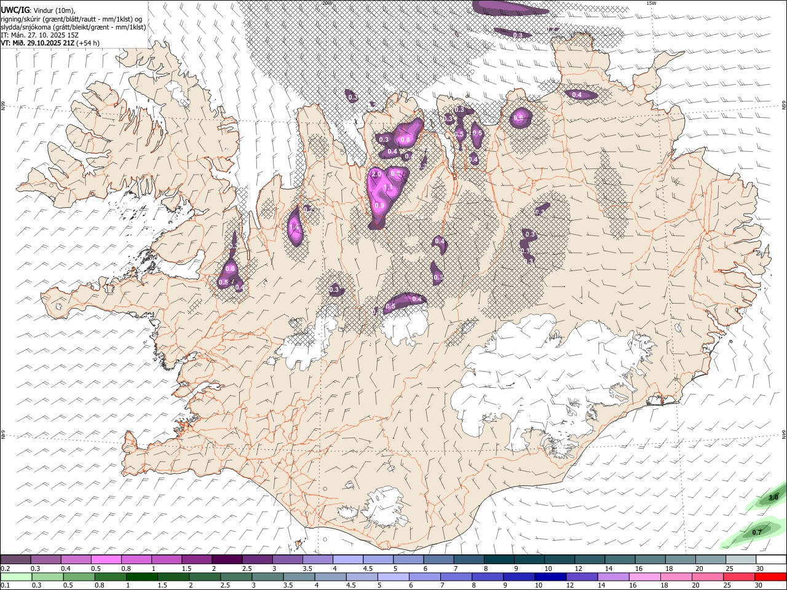787x590 pixels.
Task: Select the lower legend swatch between 0.5 and 0.8
Action: tap(79, 576)
